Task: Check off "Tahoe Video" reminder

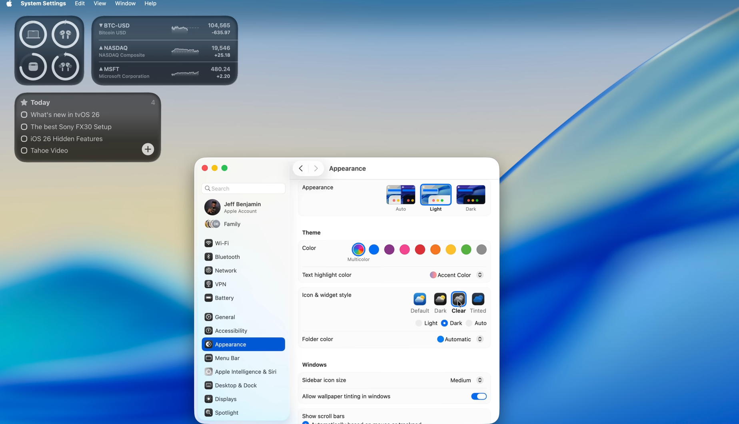Action: click(x=24, y=151)
